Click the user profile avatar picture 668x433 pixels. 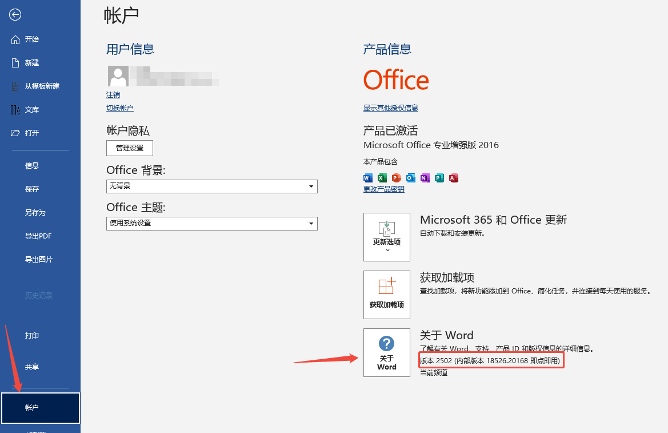[118, 76]
